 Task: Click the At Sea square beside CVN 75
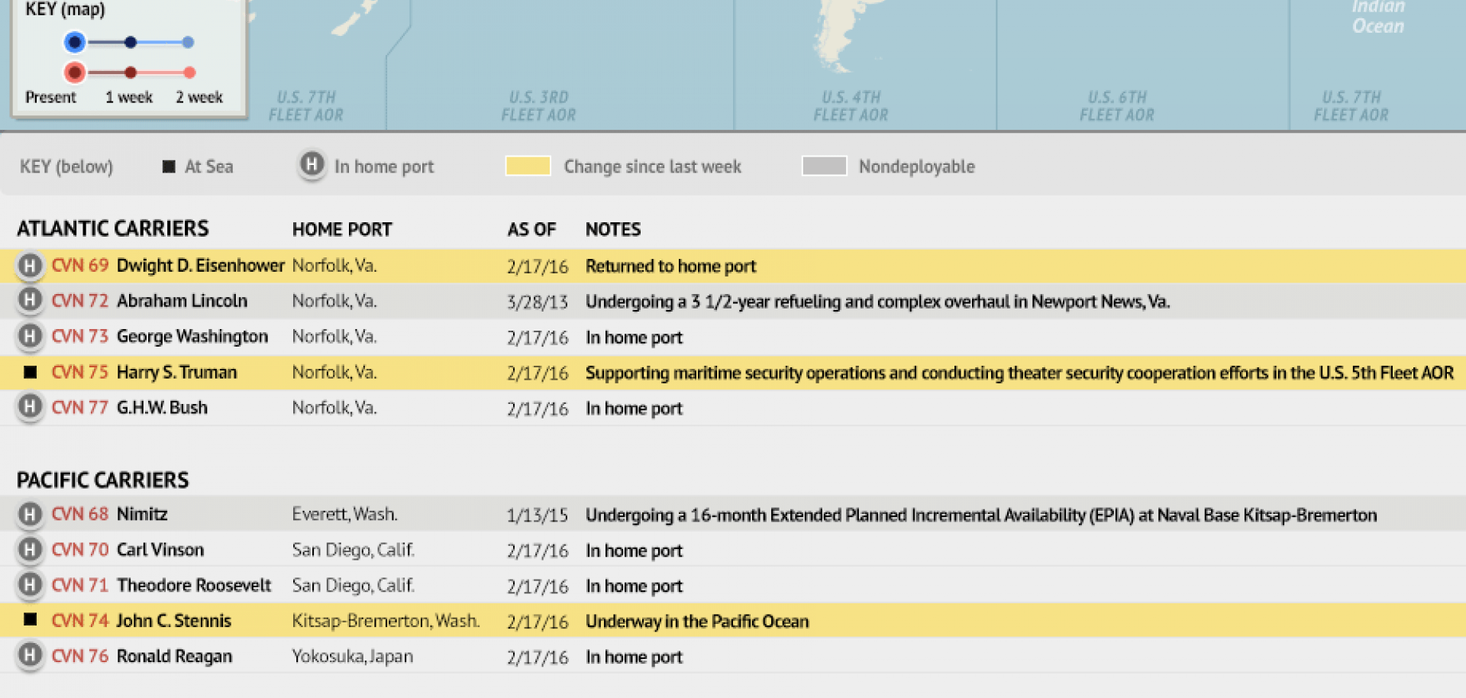(x=31, y=372)
